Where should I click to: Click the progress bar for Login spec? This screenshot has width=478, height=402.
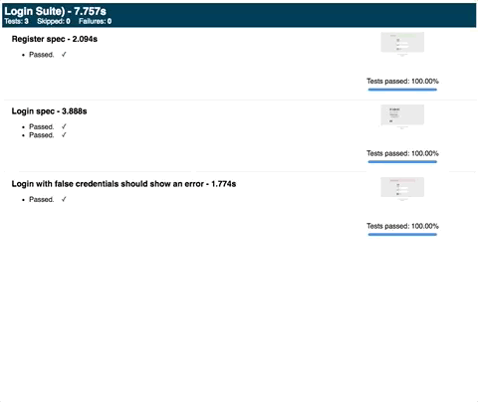pos(402,162)
